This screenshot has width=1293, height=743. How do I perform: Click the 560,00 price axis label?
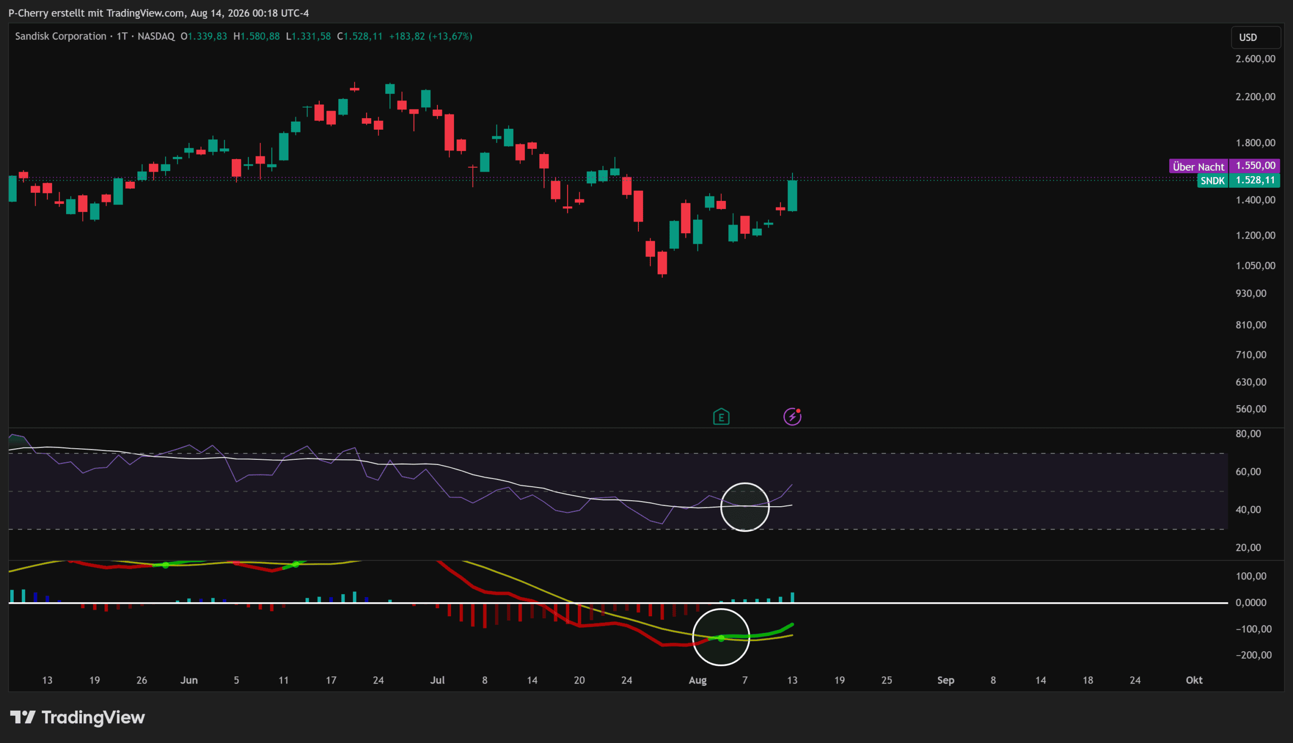coord(1251,409)
